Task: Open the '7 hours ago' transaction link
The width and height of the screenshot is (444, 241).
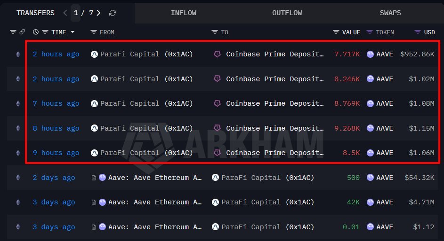Action: [x=56, y=103]
